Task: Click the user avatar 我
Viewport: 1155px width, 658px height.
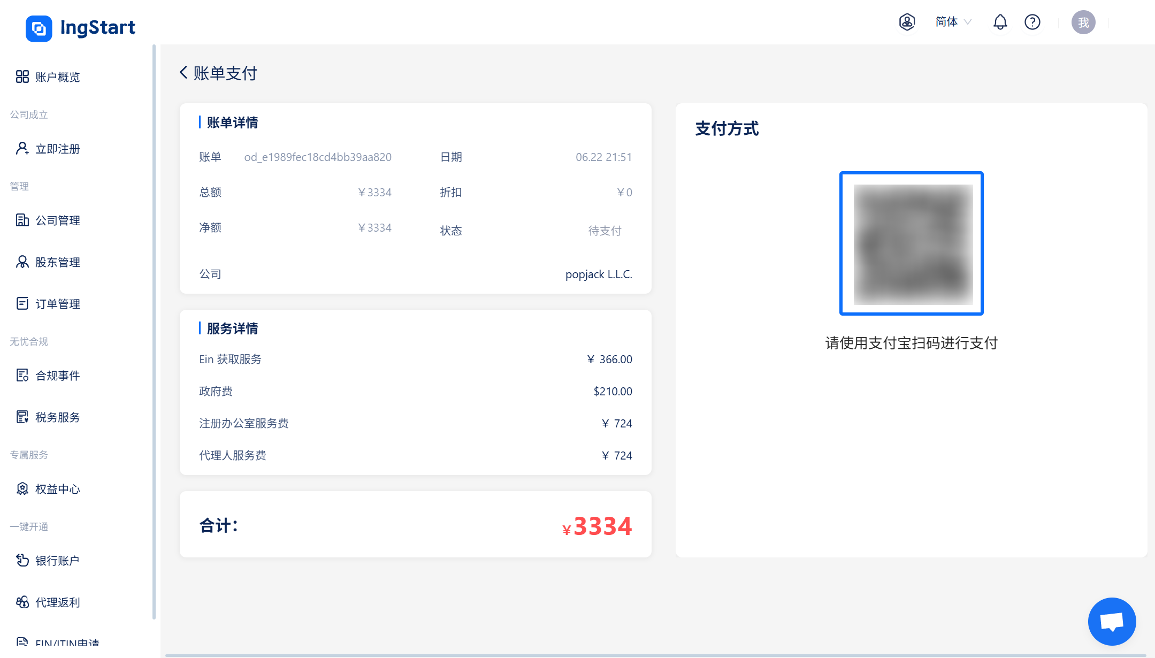Action: 1083,22
